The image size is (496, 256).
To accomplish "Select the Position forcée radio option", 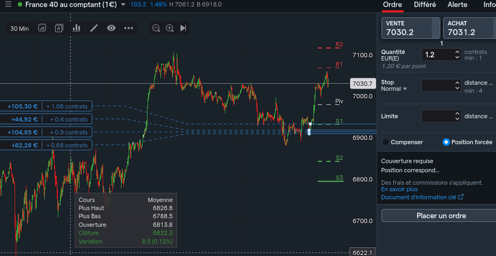I will coord(446,142).
